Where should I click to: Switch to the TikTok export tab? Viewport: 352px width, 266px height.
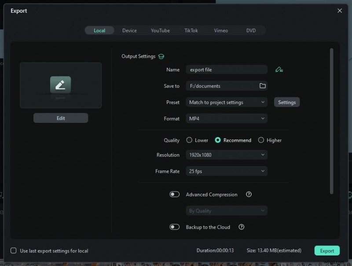(x=191, y=30)
